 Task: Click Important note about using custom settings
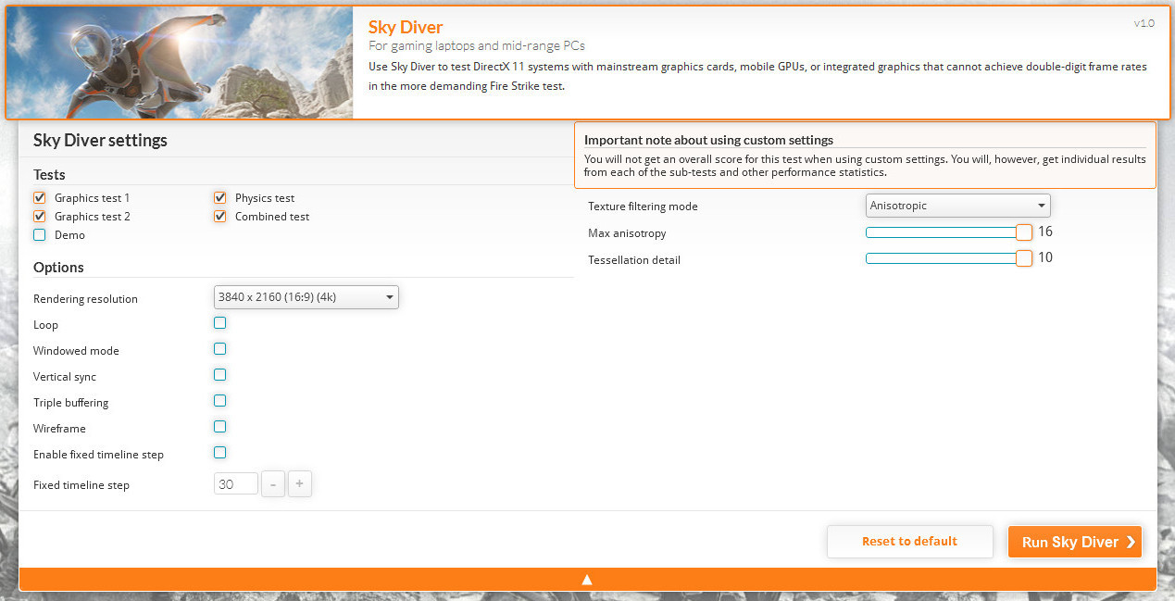(708, 140)
